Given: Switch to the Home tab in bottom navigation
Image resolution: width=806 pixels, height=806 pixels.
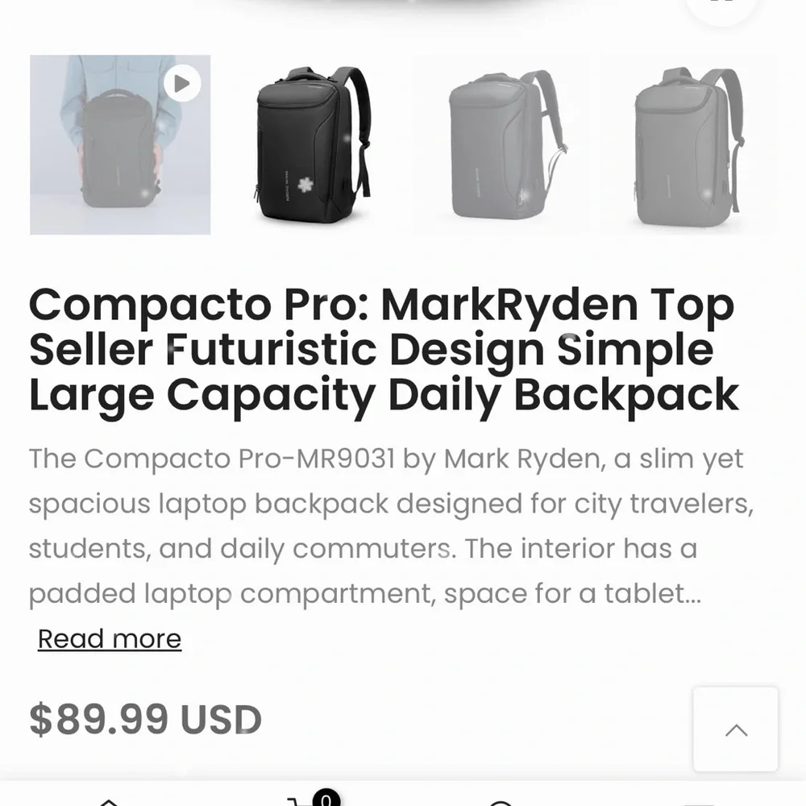Looking at the screenshot, I should (109, 803).
